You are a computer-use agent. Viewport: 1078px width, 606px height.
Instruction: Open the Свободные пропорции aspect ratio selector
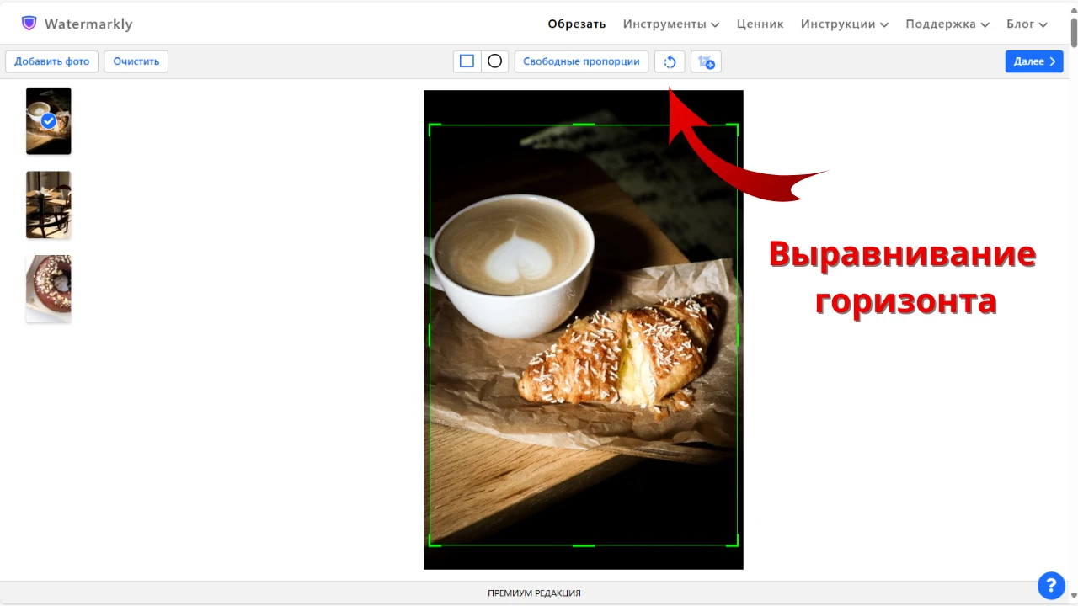point(581,61)
